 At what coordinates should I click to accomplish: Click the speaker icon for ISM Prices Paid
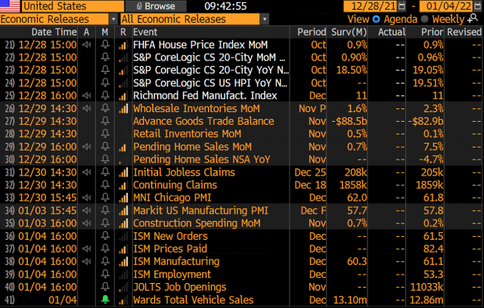click(87, 249)
